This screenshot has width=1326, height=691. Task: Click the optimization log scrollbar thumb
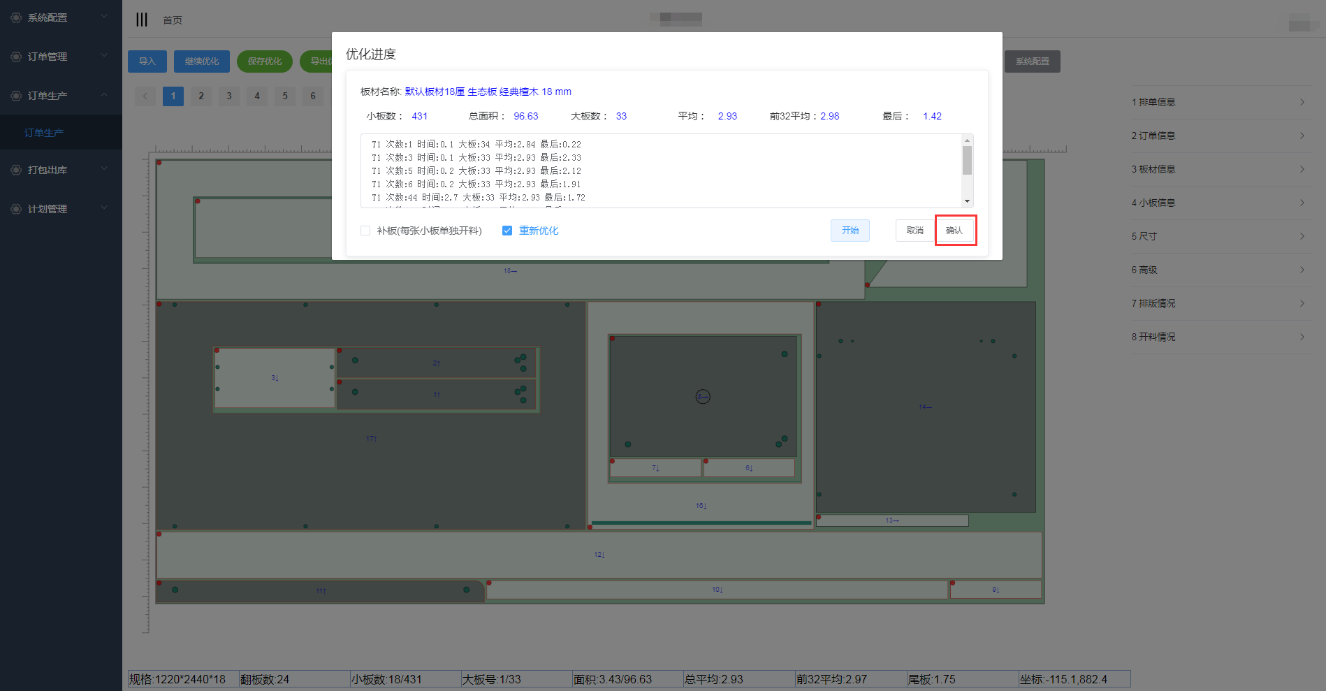(x=967, y=160)
